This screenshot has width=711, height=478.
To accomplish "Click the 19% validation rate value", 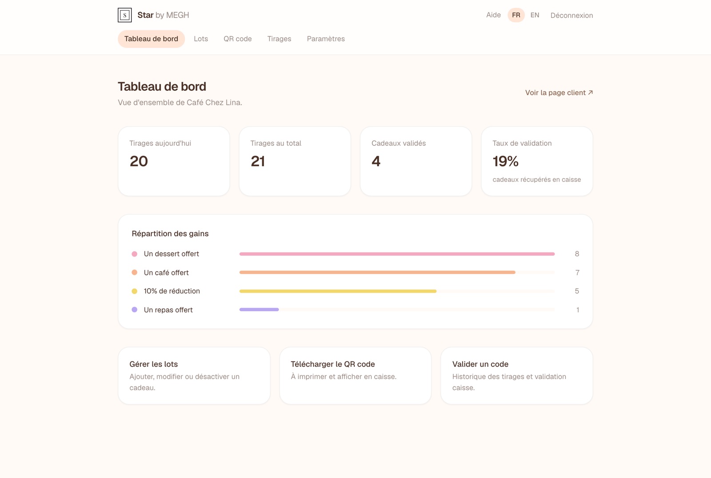I will pos(506,161).
